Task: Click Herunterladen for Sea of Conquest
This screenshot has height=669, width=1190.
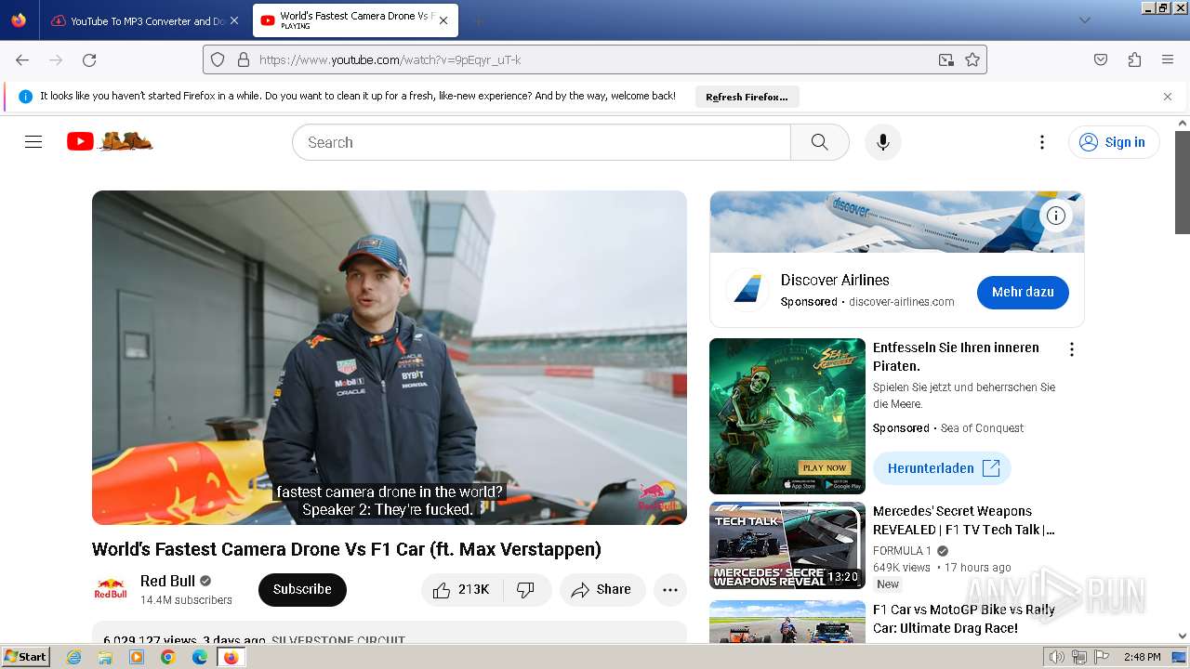Action: pos(942,468)
